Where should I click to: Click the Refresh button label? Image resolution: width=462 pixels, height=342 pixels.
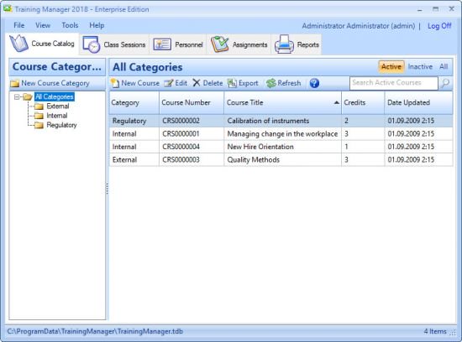point(289,83)
